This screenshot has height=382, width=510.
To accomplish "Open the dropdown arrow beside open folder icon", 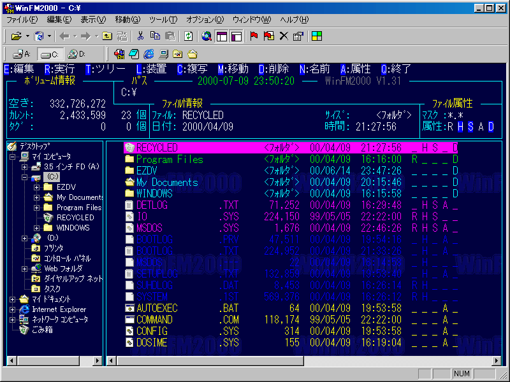I will click(x=27, y=36).
